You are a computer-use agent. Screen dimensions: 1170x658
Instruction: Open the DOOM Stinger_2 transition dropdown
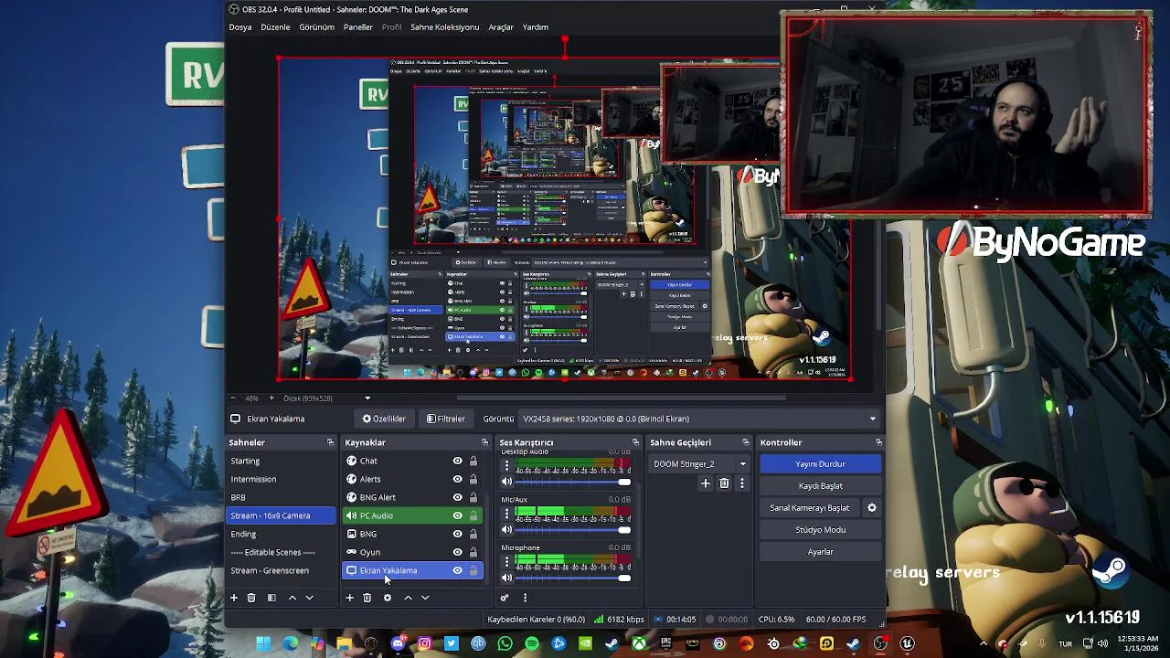tap(700, 464)
